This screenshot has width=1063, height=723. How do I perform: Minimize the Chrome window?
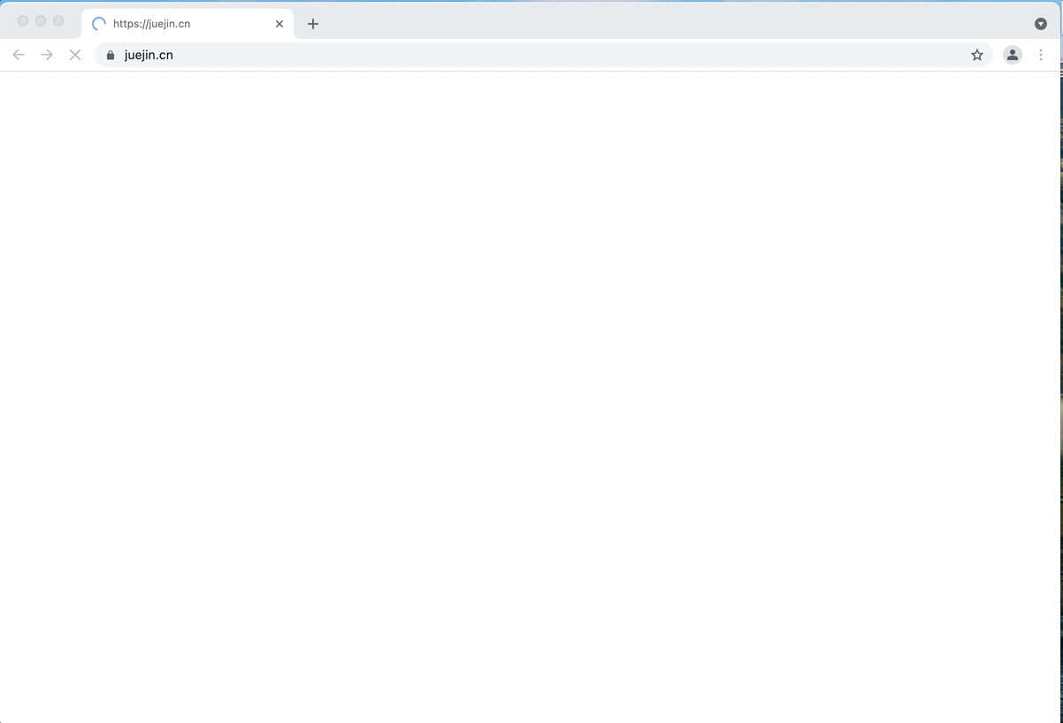point(41,20)
